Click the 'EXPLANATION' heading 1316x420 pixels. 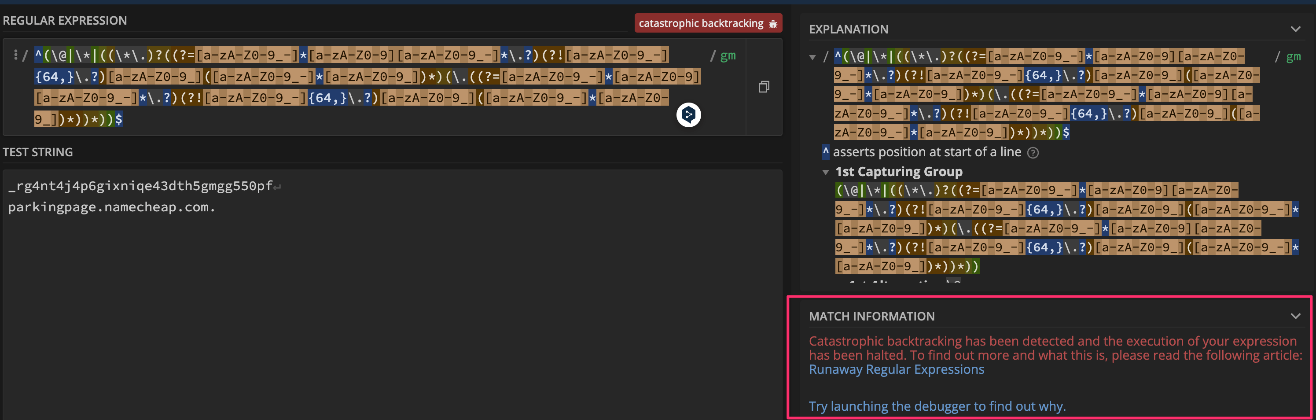849,29
